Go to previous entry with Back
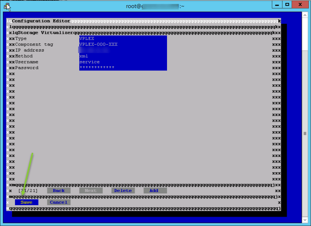 pos(59,191)
